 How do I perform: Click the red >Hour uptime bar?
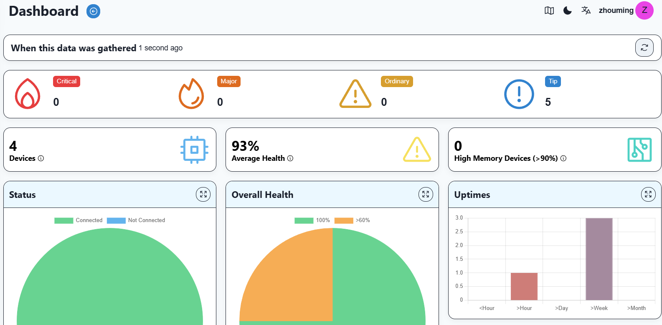click(524, 286)
